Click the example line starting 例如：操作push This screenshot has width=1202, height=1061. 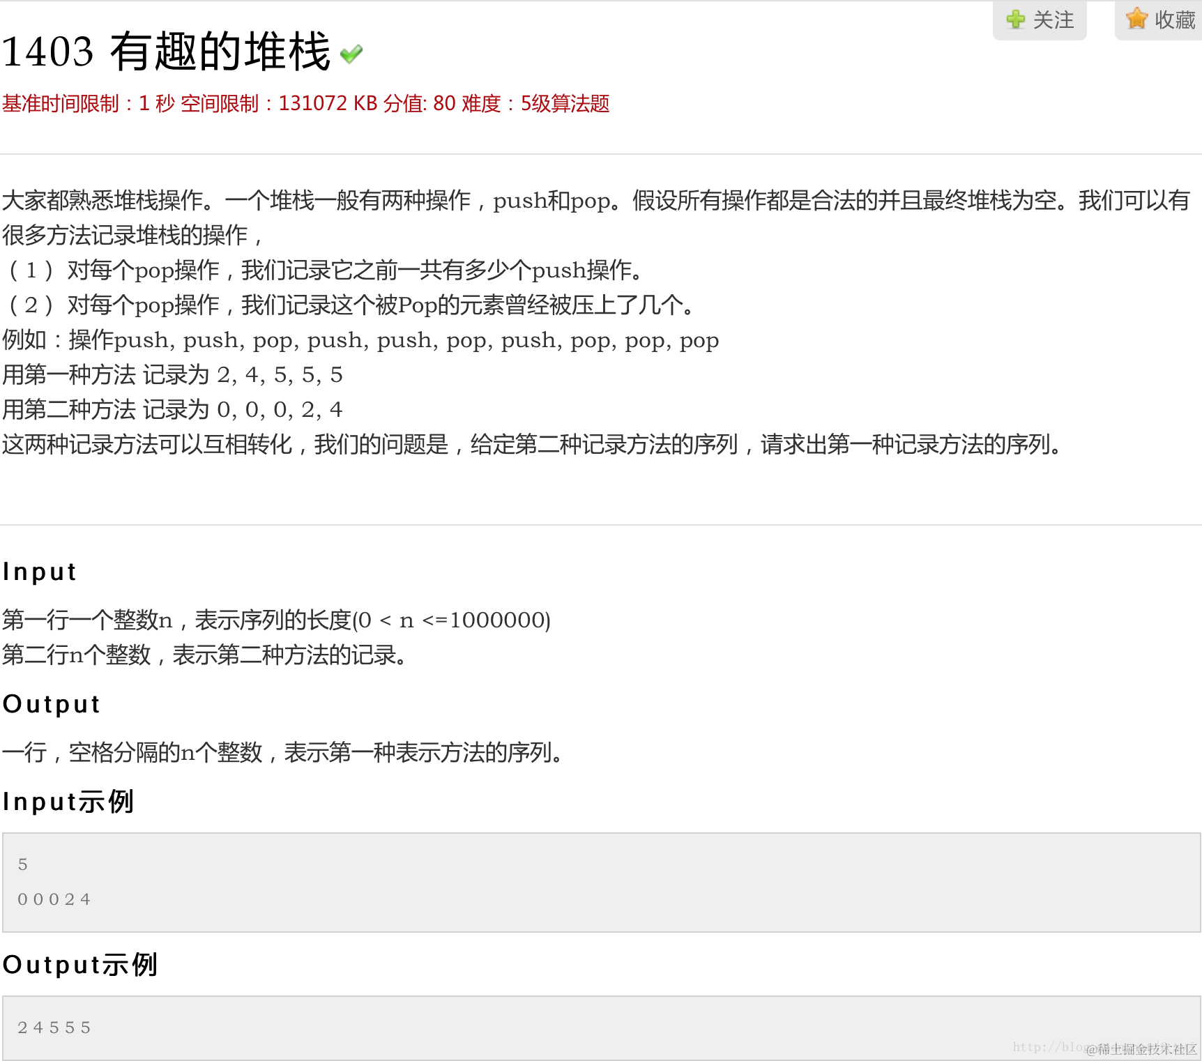pos(360,340)
